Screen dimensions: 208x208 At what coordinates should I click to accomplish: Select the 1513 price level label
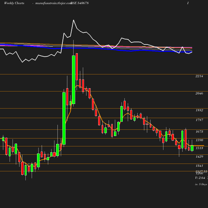199,148
